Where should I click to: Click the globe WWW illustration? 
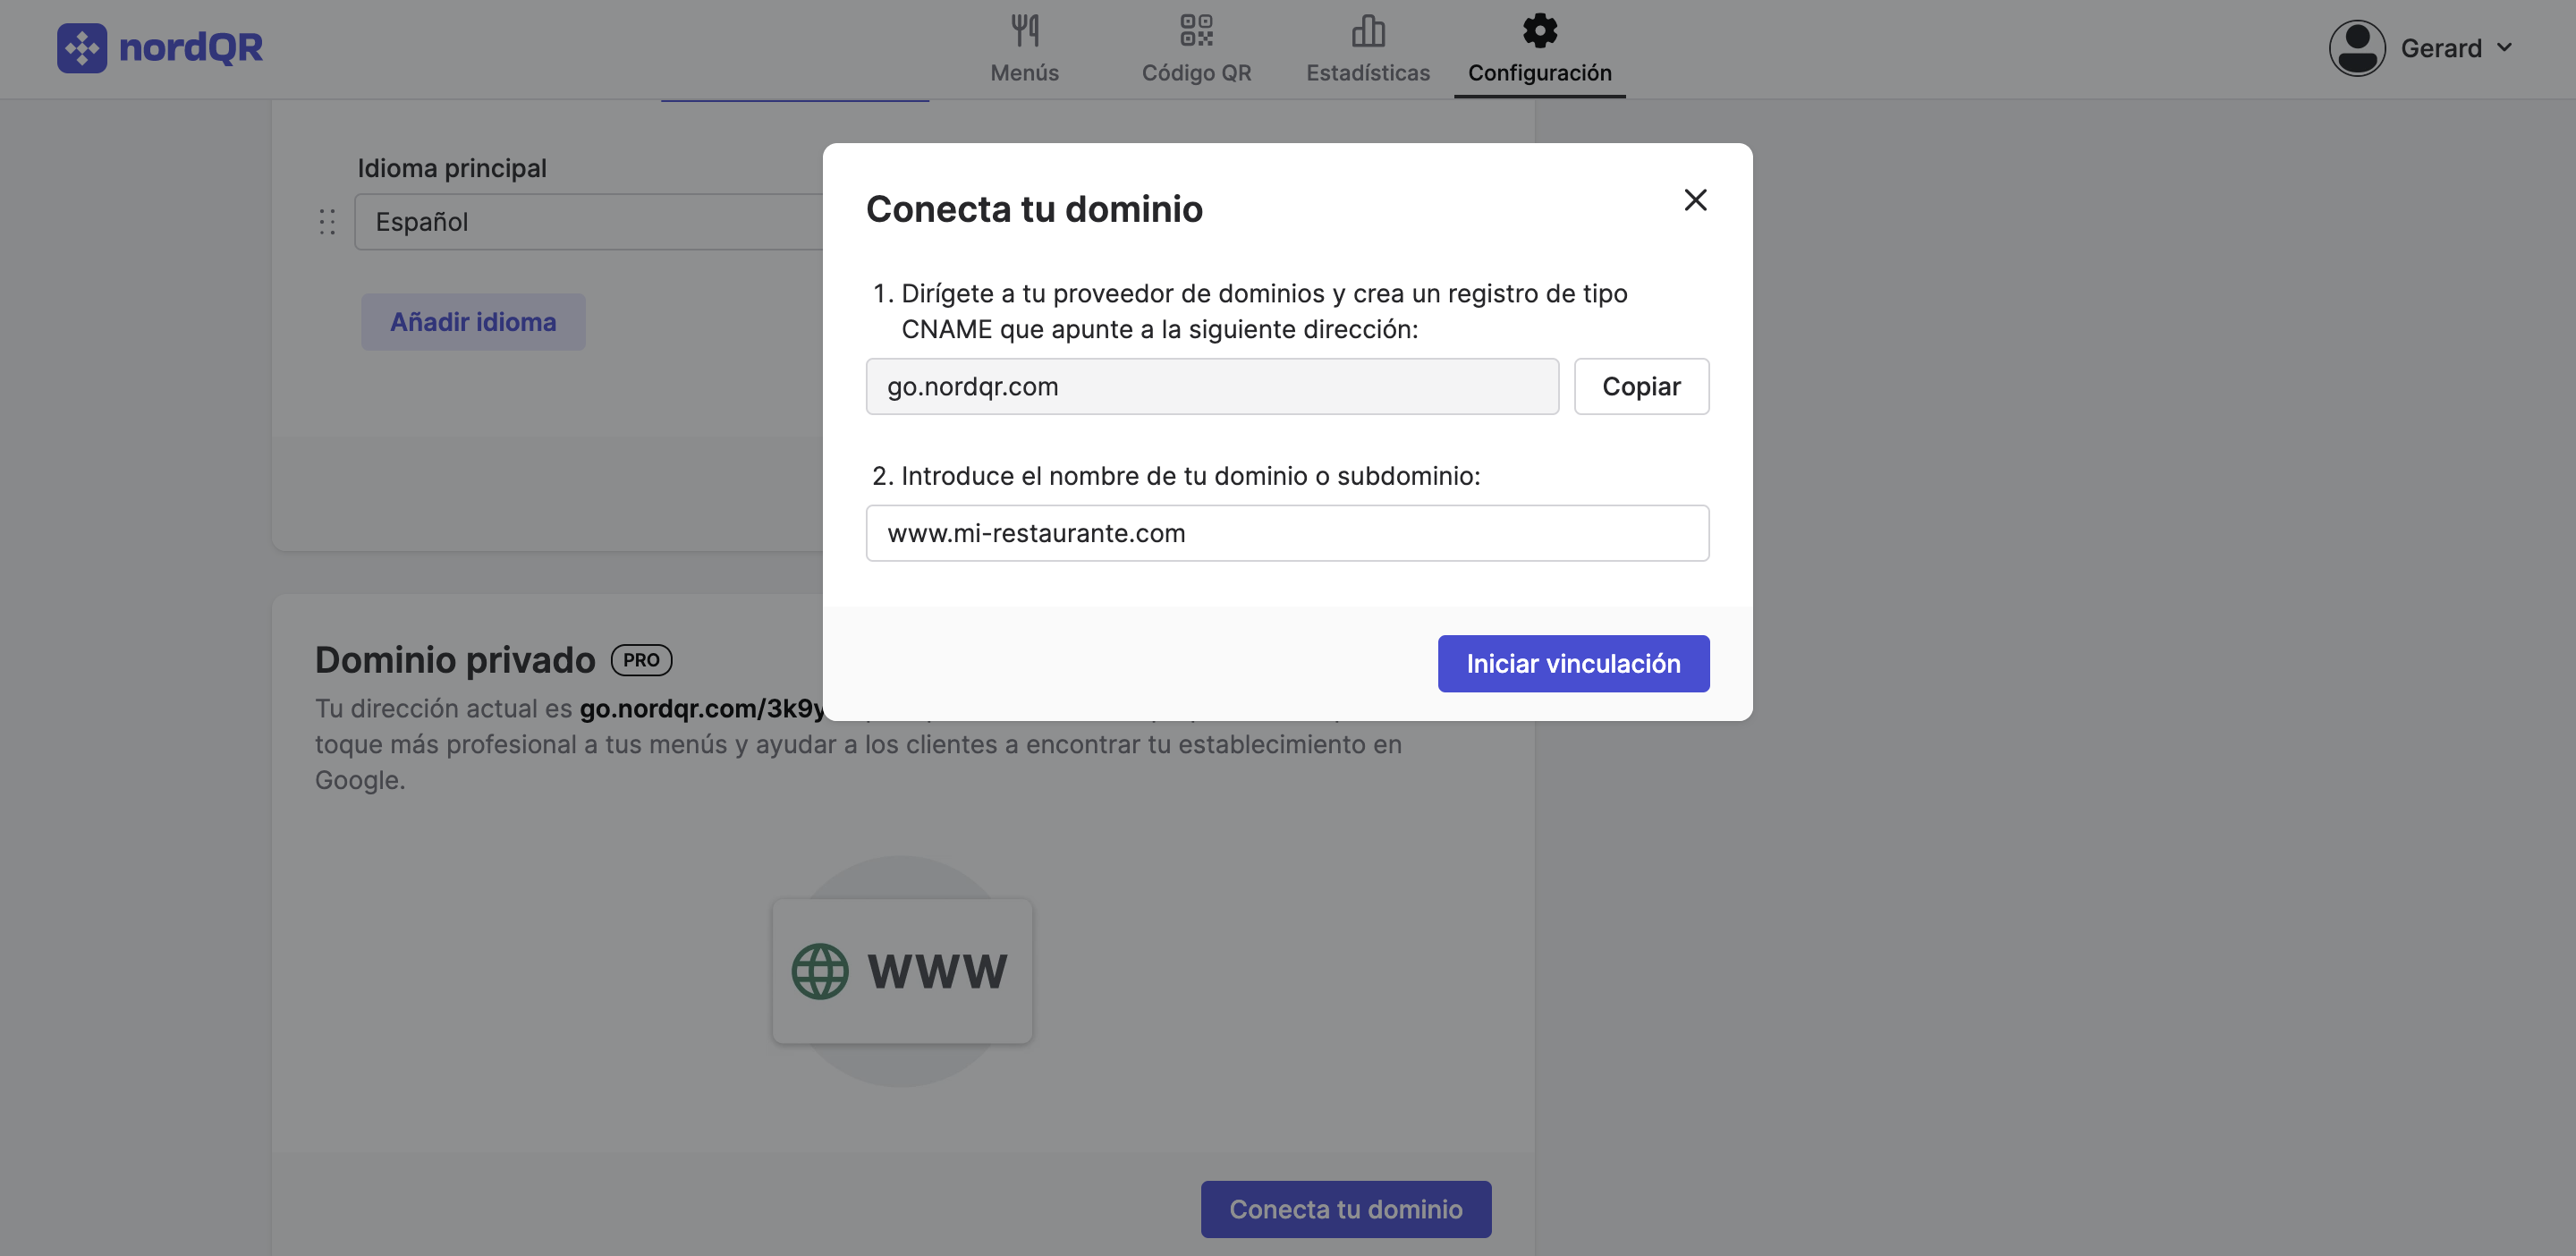click(x=901, y=970)
